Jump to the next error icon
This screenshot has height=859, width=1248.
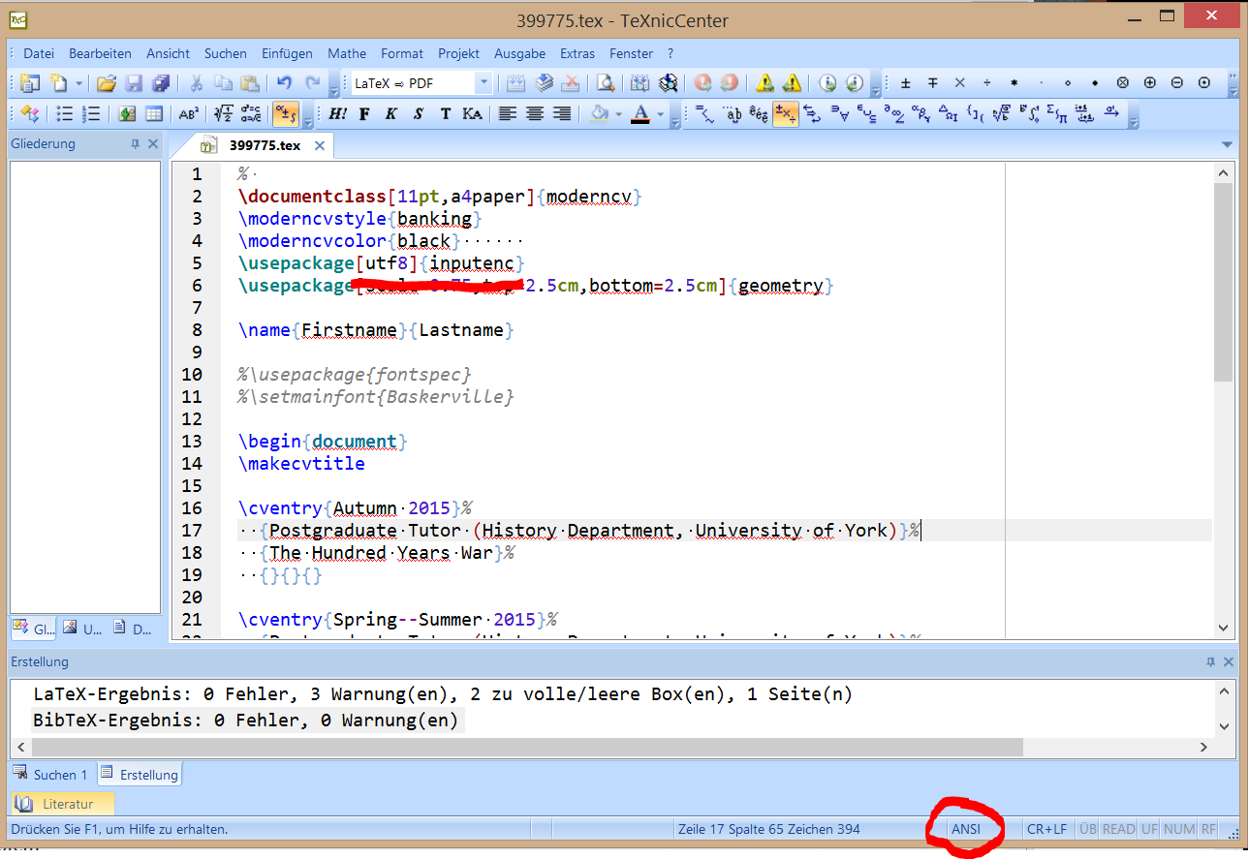(x=702, y=83)
